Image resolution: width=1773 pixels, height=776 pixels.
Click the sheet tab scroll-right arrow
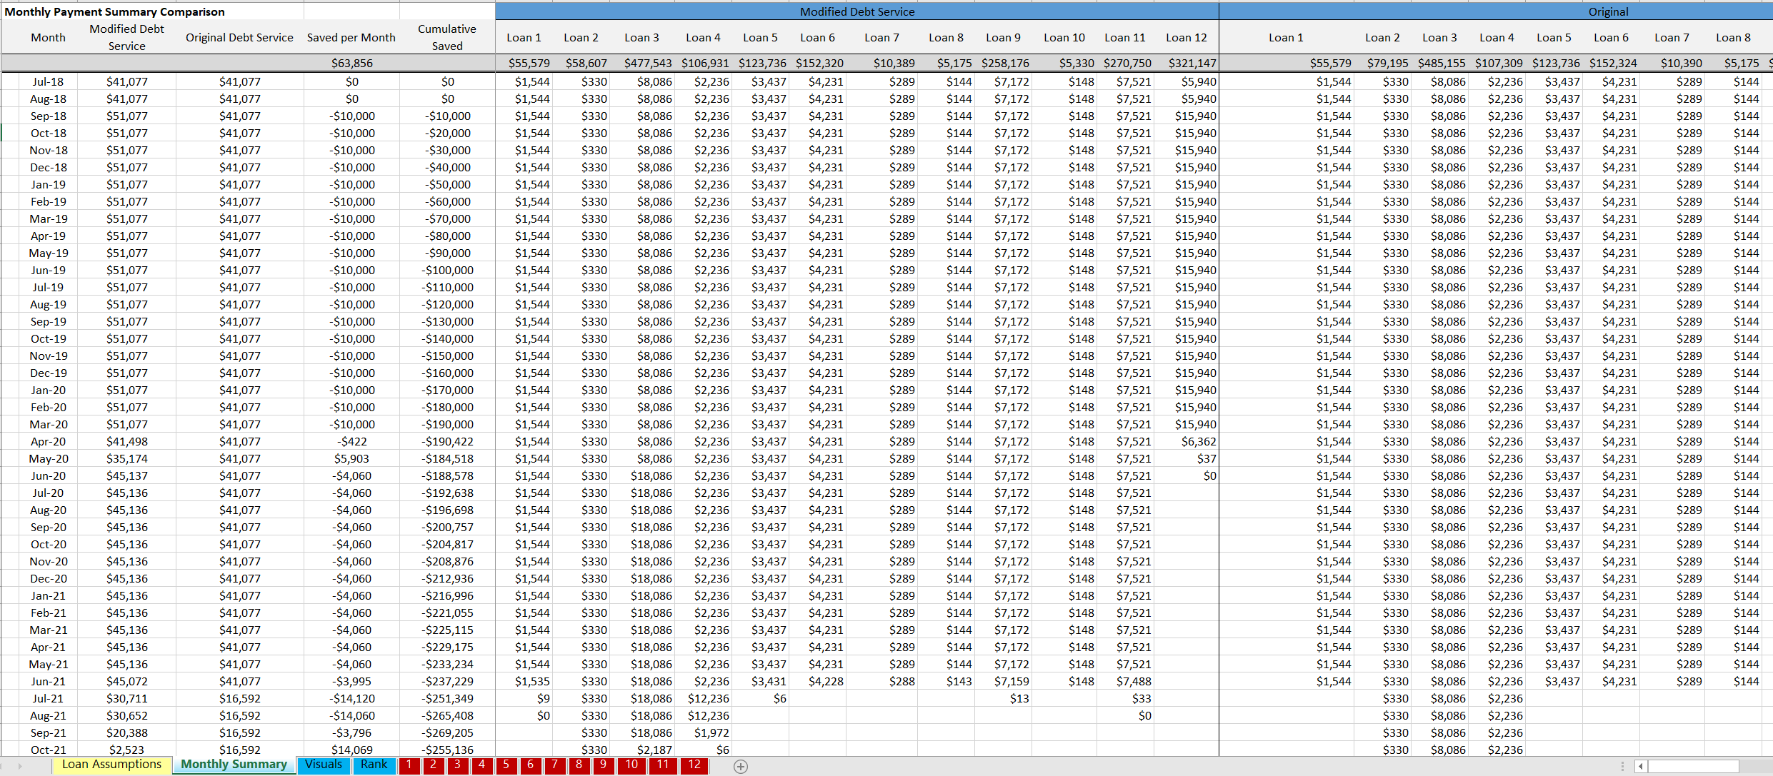tap(20, 766)
